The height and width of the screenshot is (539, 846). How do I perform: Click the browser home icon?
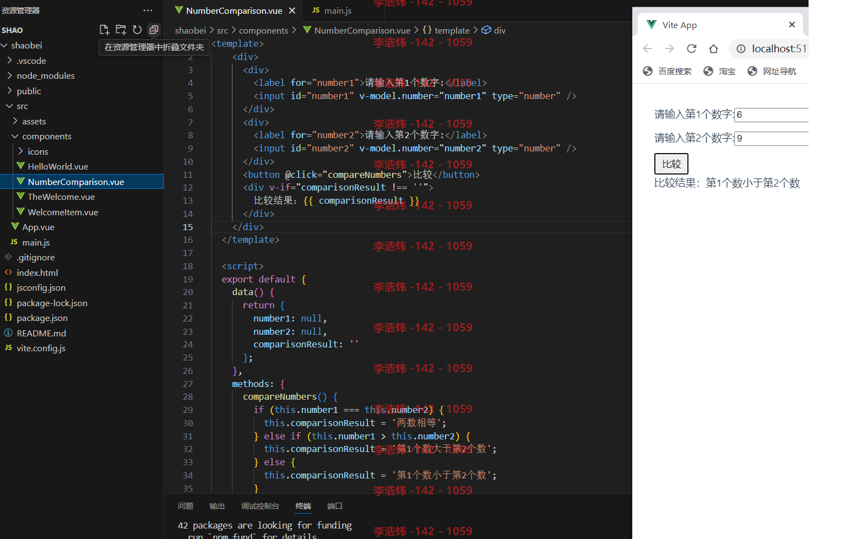[x=713, y=48]
